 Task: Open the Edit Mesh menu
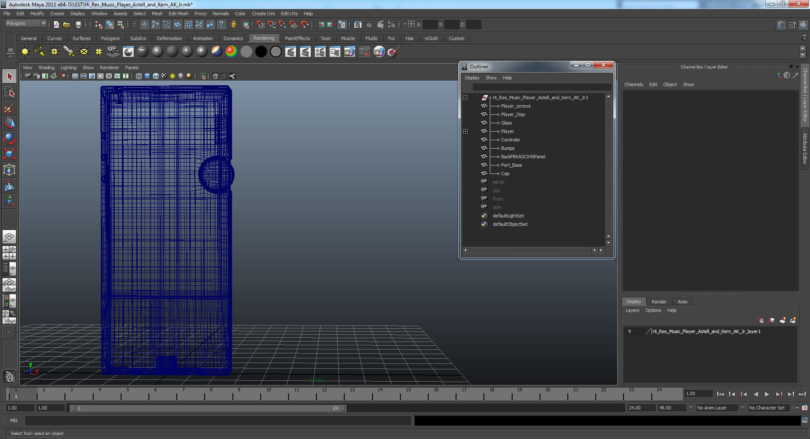coord(178,14)
